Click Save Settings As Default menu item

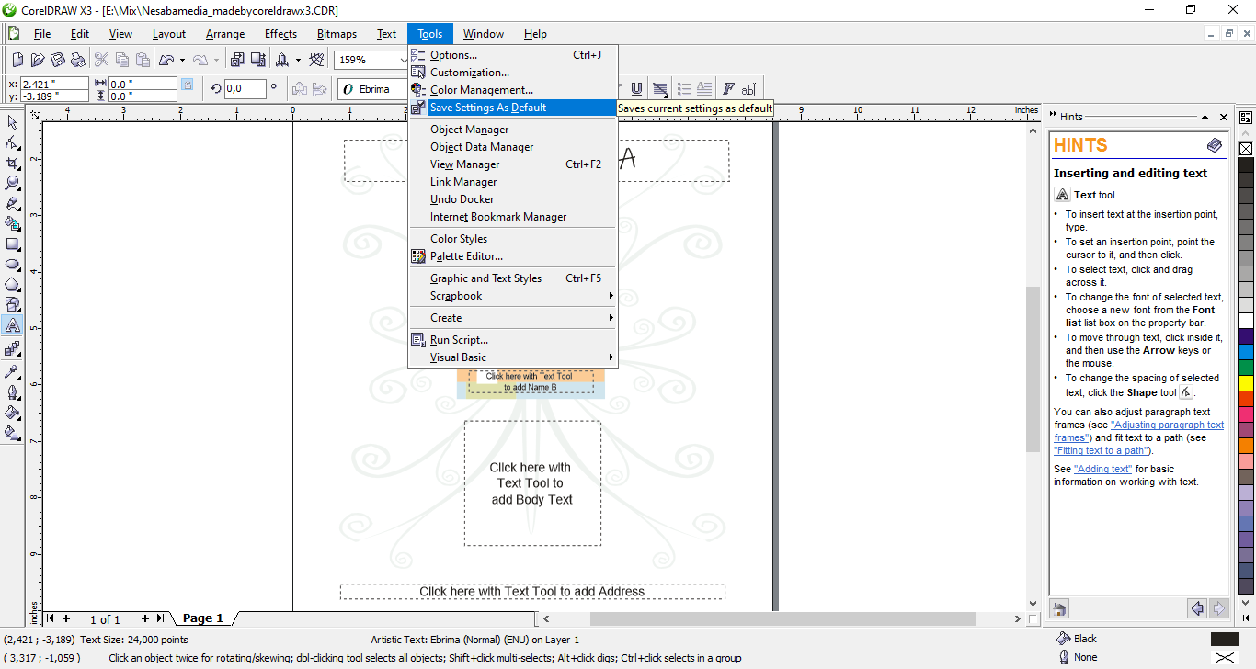pyautogui.click(x=488, y=108)
